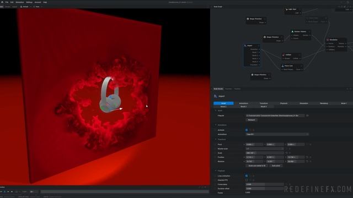Screen dimensions: 353x198
Task: Click the Position Y value field
Action: pyautogui.click(x=275, y=157)
